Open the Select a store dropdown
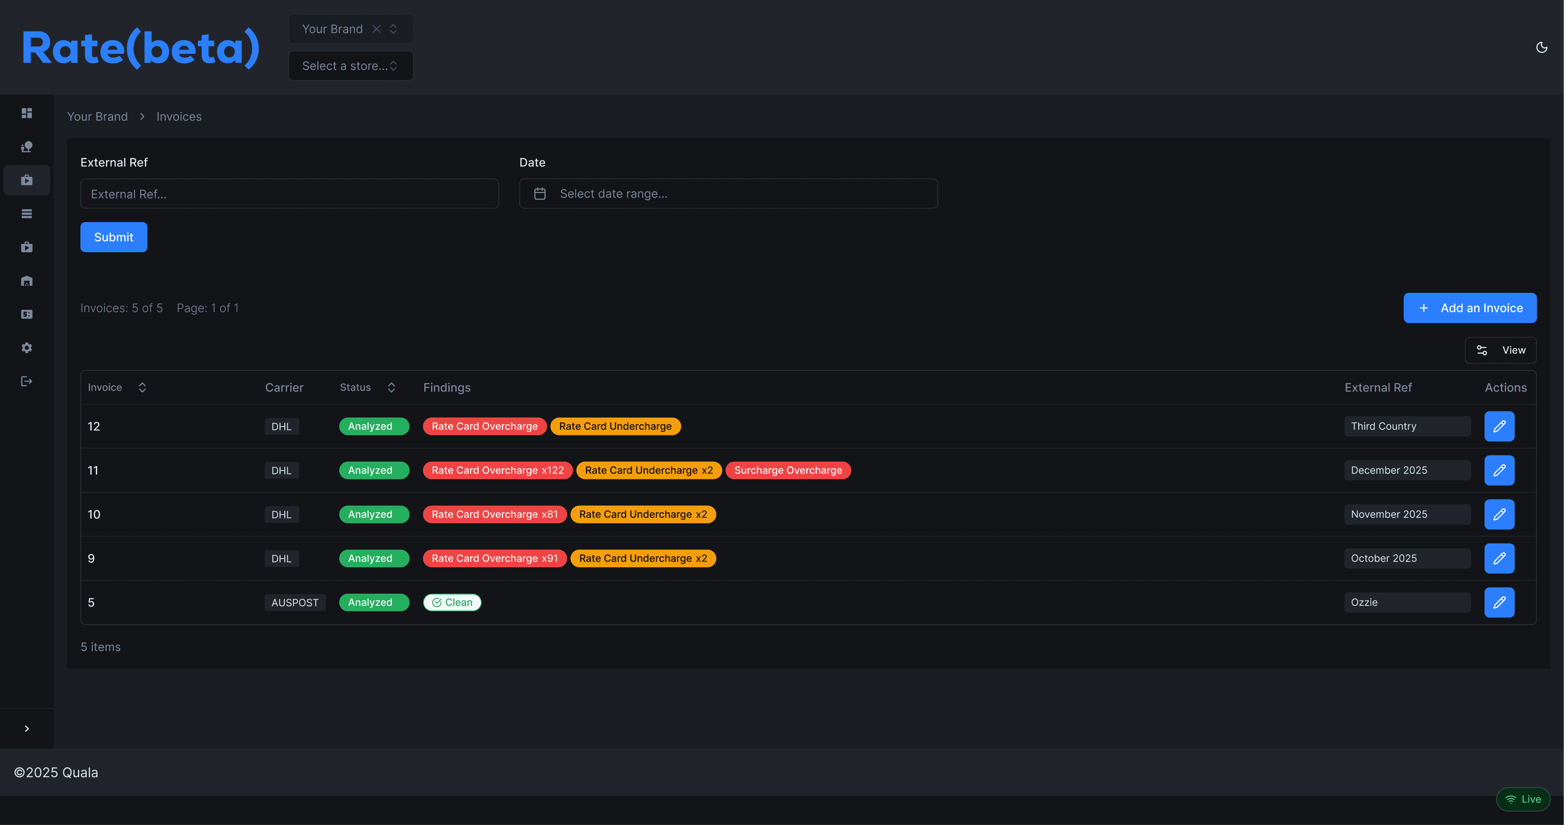1564x825 pixels. tap(351, 66)
